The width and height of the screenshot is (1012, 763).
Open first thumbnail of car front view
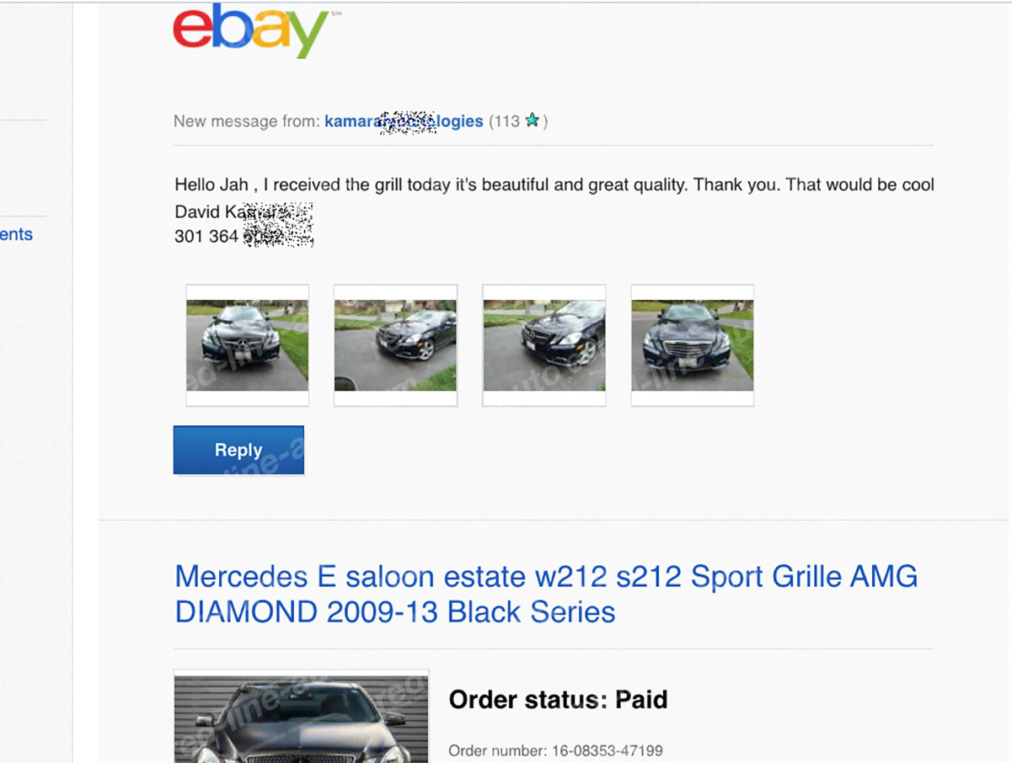[x=247, y=345]
